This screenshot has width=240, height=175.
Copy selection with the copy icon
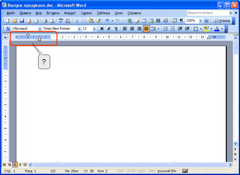[x=84, y=21]
